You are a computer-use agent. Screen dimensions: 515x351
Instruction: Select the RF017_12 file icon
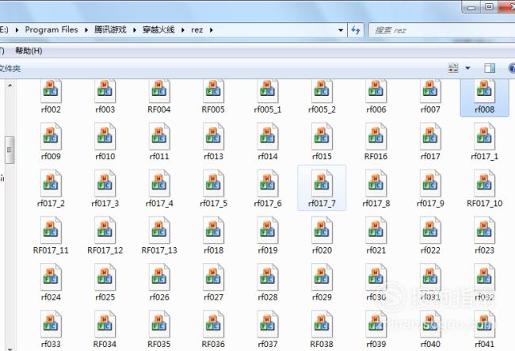pos(105,230)
